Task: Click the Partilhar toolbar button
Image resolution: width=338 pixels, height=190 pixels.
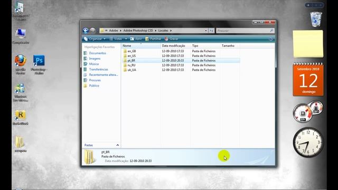Action: [x=153, y=39]
